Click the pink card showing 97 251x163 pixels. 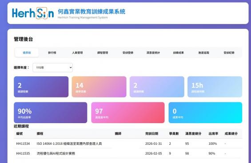128,113
